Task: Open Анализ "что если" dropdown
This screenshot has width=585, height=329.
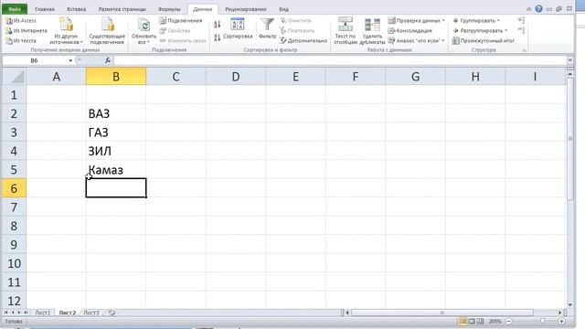Action: (x=417, y=40)
